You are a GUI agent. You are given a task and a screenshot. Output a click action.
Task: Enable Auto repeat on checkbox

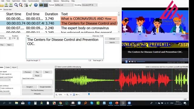coord(0,74)
